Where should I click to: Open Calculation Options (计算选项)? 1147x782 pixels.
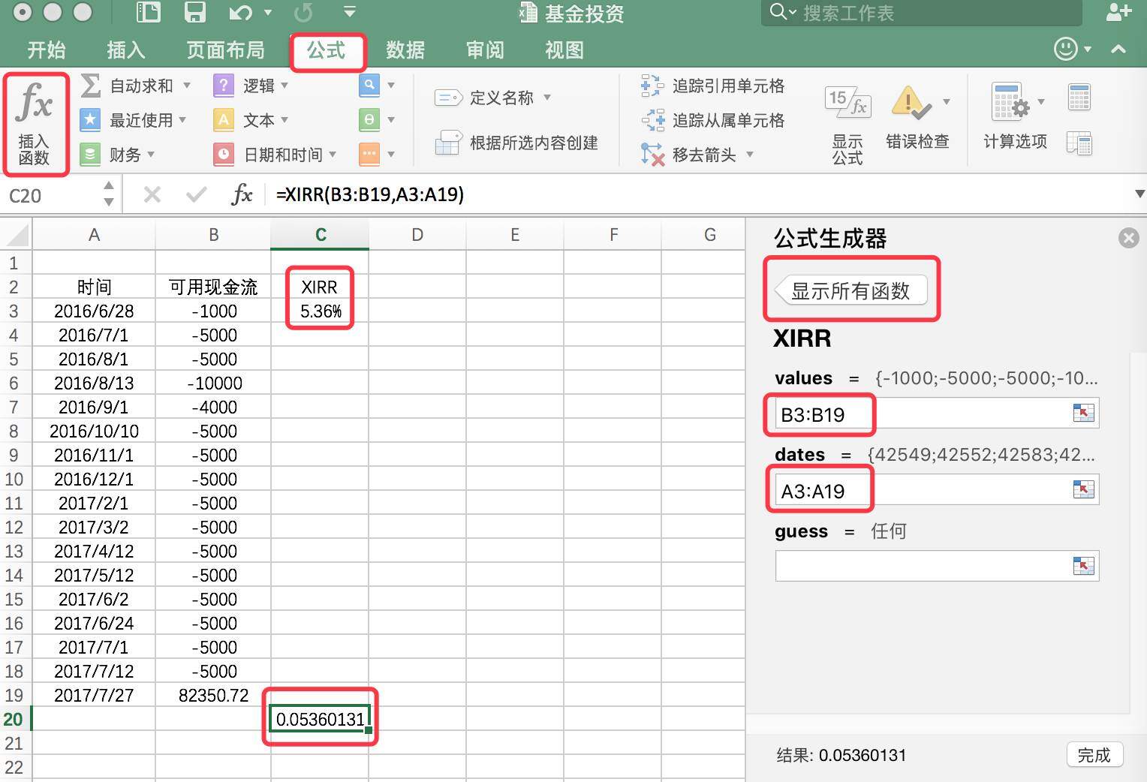1014,116
